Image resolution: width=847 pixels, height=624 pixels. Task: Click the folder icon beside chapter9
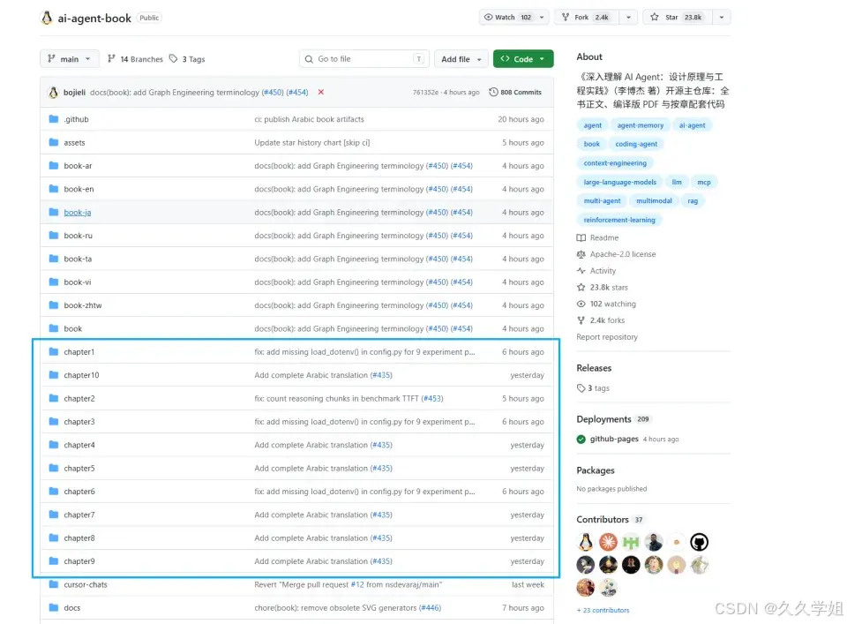[54, 560]
